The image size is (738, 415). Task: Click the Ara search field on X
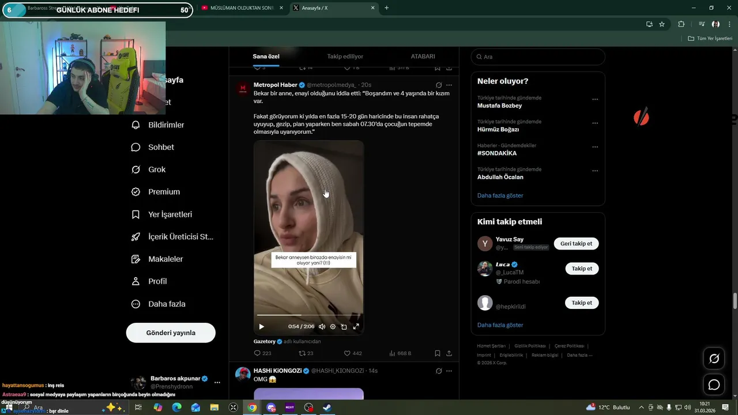538,56
